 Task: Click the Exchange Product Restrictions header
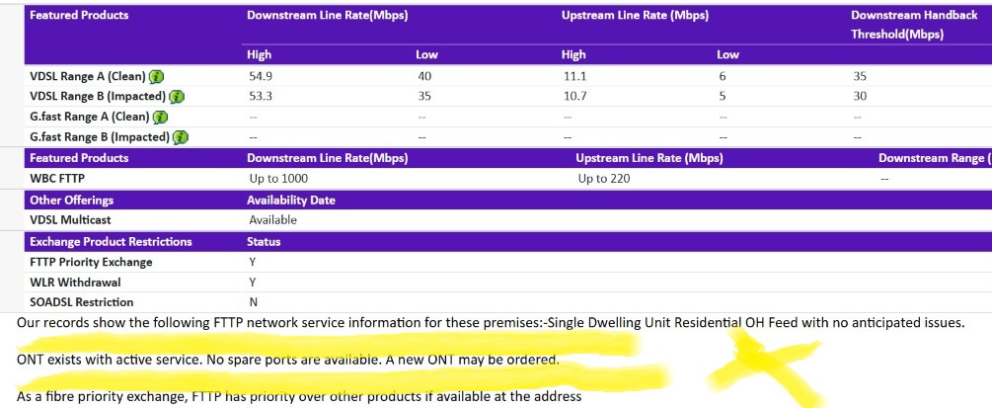pos(111,241)
